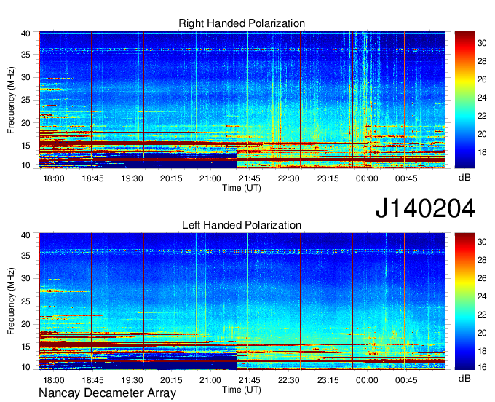This screenshot has height=402, width=495.
Task: Click 40 MHz tick on Left Handed plot
Action: pos(25,234)
